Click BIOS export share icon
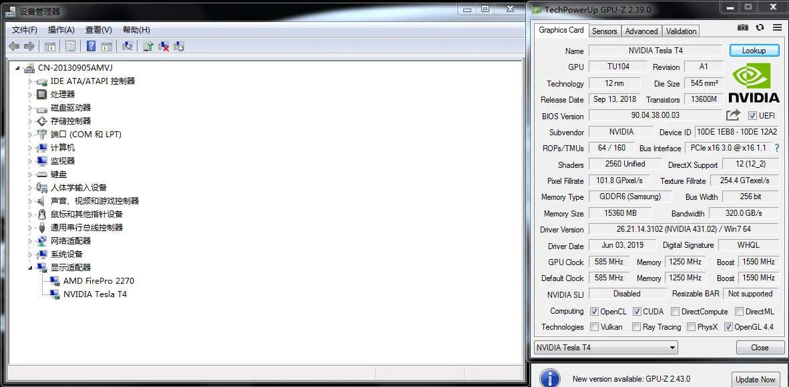This screenshot has width=789, height=387. click(x=733, y=115)
